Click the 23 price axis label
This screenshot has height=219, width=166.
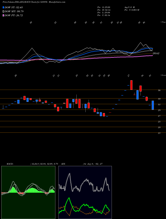159,127
